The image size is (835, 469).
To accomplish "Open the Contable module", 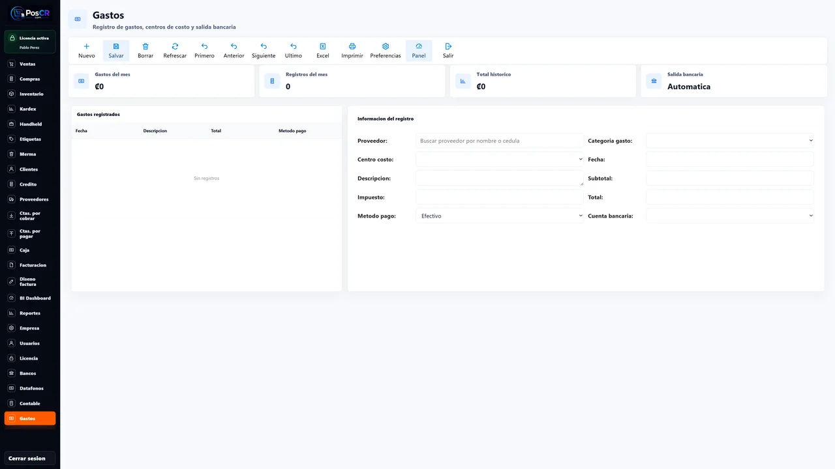I will pyautogui.click(x=30, y=403).
